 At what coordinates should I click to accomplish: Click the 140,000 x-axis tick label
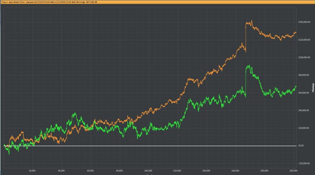[206, 170]
